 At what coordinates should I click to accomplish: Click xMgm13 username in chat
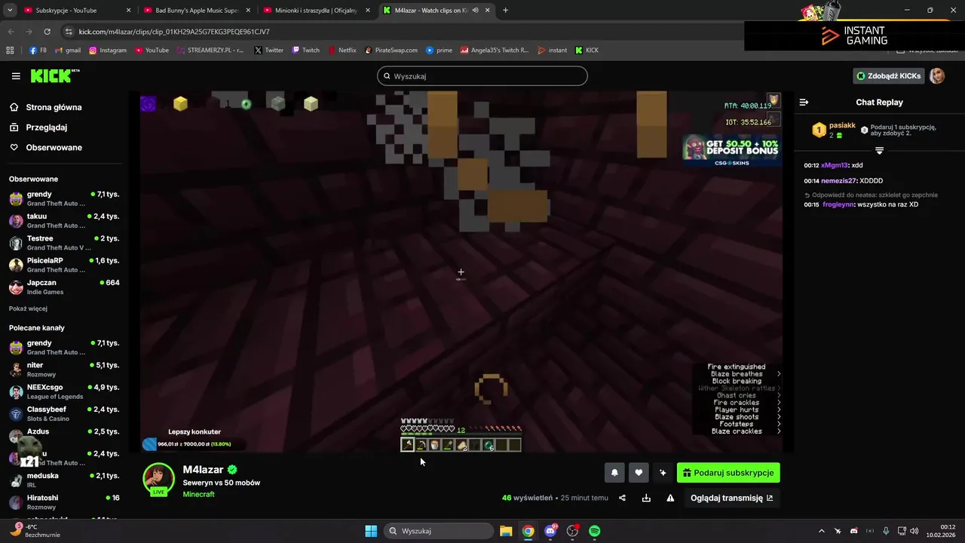(835, 165)
